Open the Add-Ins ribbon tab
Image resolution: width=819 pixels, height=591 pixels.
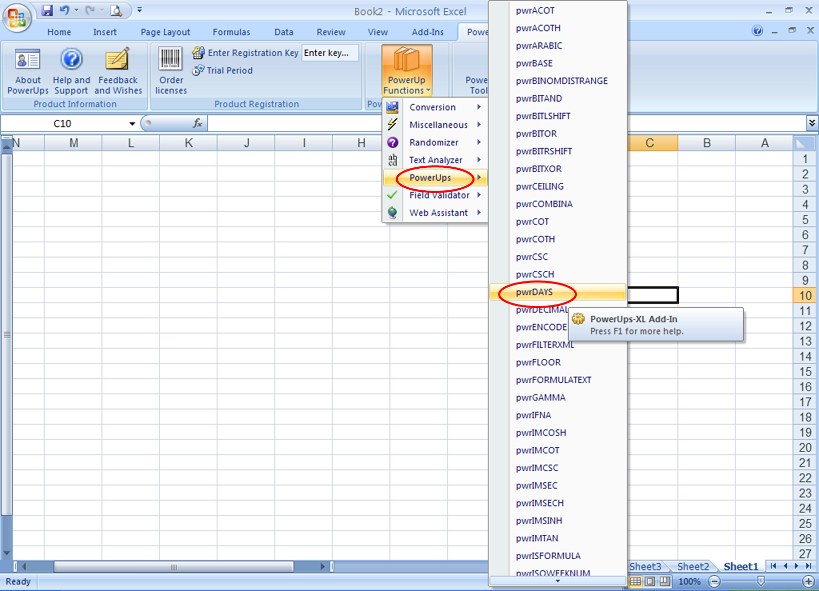coord(427,32)
